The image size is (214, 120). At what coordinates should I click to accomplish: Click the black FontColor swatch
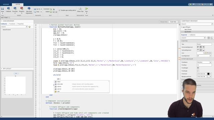[208, 74]
